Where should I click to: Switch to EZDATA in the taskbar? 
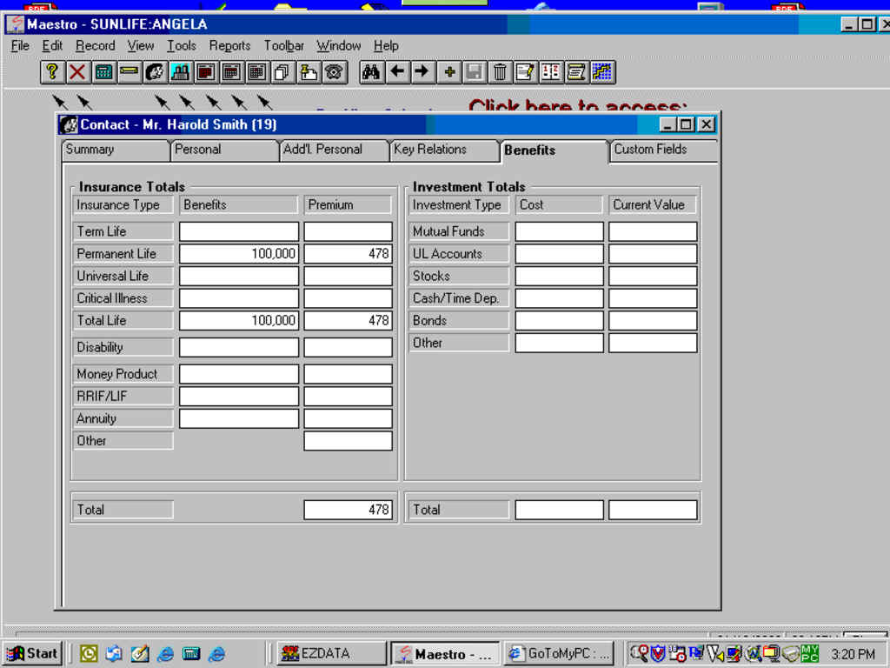click(331, 653)
